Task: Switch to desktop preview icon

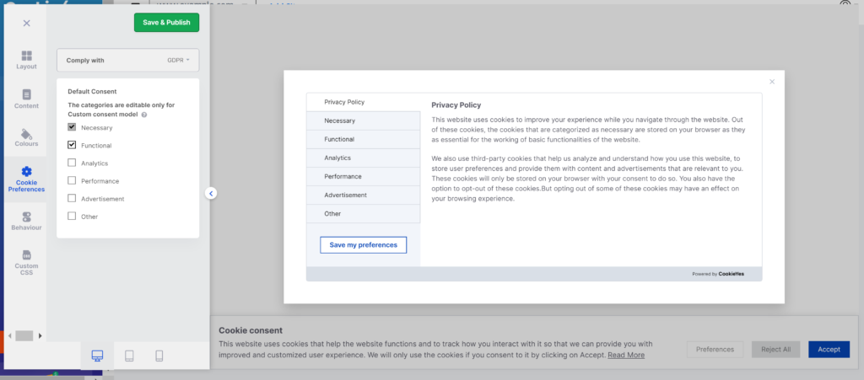Action: point(98,356)
